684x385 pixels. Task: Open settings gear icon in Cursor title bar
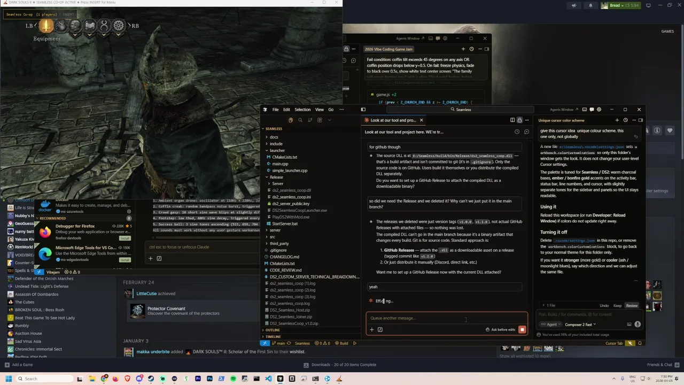(x=600, y=110)
